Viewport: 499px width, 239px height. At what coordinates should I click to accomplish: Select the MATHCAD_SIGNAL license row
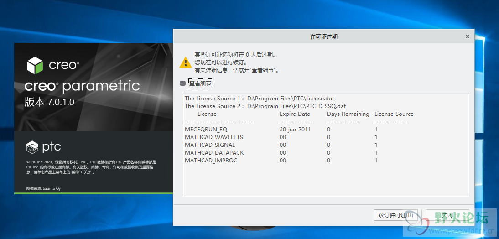pos(281,145)
